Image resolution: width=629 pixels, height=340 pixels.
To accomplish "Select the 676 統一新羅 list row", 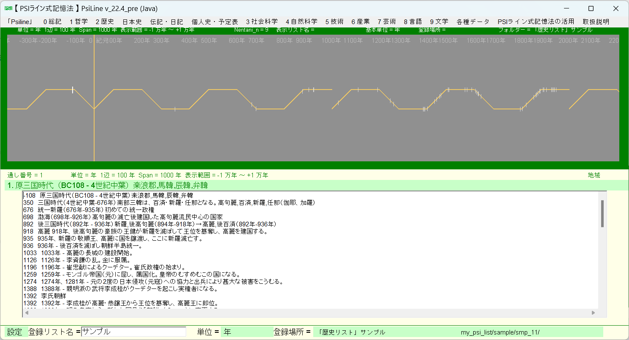I will pos(311,210).
